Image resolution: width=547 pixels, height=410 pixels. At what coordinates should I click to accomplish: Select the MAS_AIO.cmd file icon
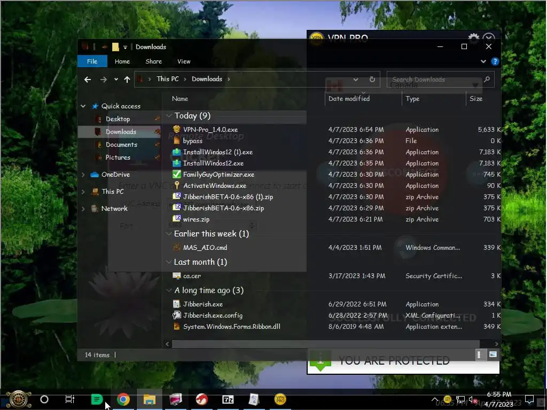point(177,247)
